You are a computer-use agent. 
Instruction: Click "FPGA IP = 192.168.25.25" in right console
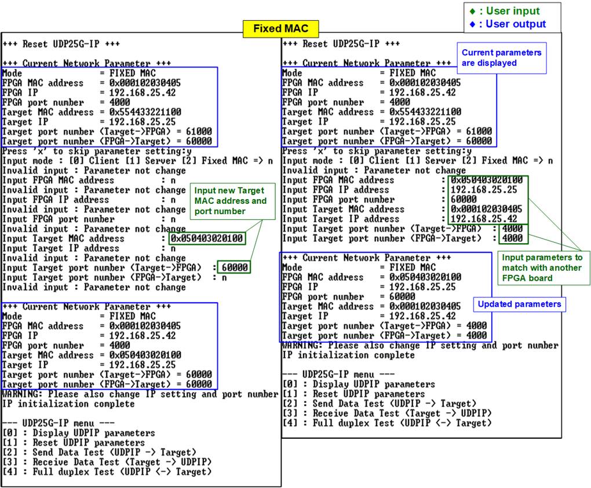click(369, 287)
